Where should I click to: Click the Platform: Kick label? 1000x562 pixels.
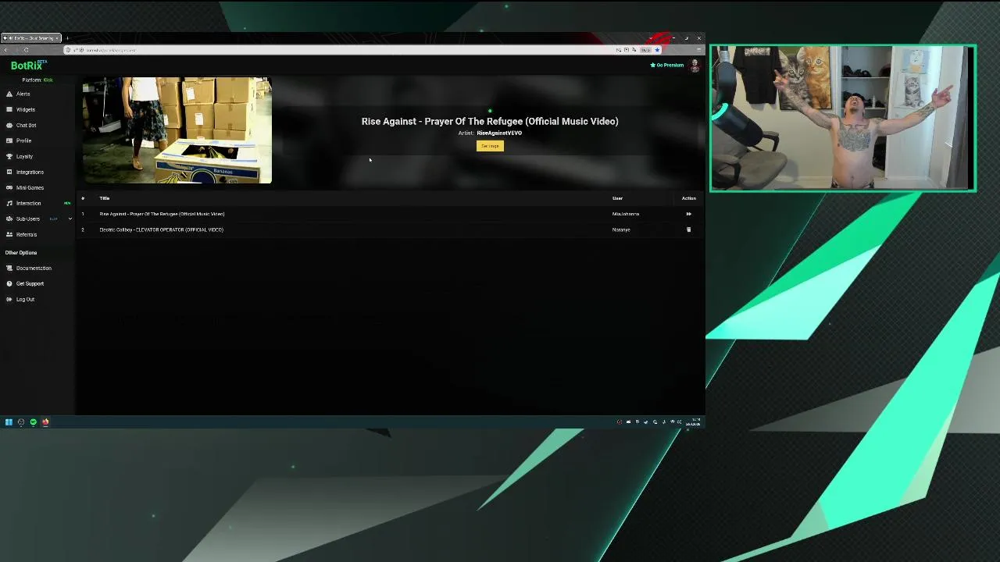point(37,80)
